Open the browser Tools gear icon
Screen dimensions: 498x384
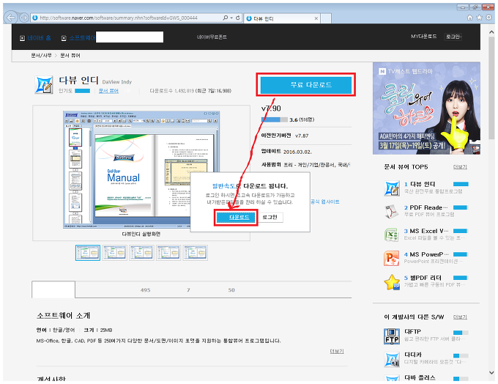click(489, 18)
